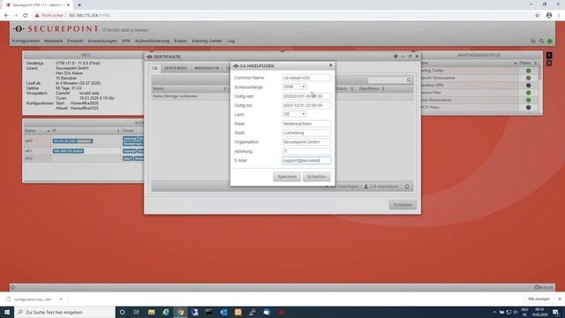Viewport: 565px width, 318px height.
Task: Open the Extras menu
Action: [180, 42]
